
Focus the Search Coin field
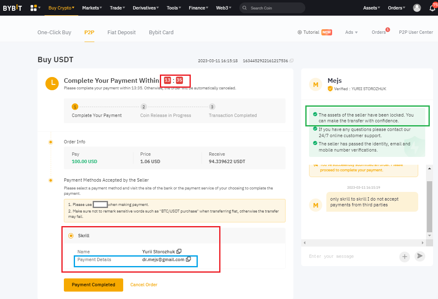272,8
